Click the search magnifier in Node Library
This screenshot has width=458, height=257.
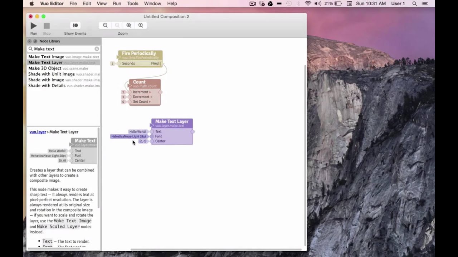pyautogui.click(x=31, y=49)
